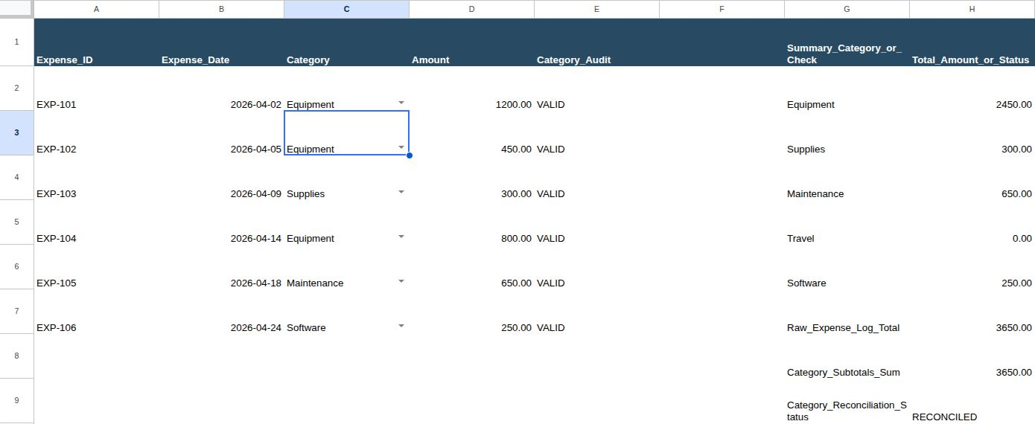Screen dimensions: 1035x424
Task: Select column F header
Action: [722, 9]
